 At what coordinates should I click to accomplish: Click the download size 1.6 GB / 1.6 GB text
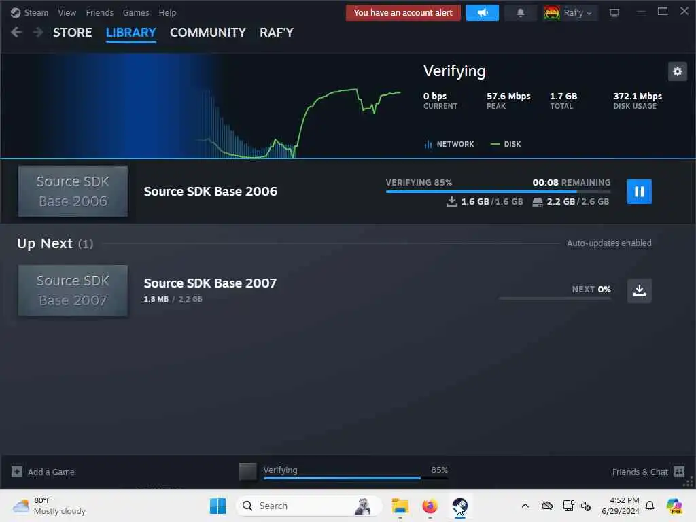485,201
